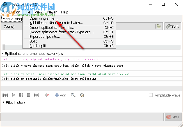The image size is (183, 127).
Task: Open the Application menu
Action: [12, 12]
